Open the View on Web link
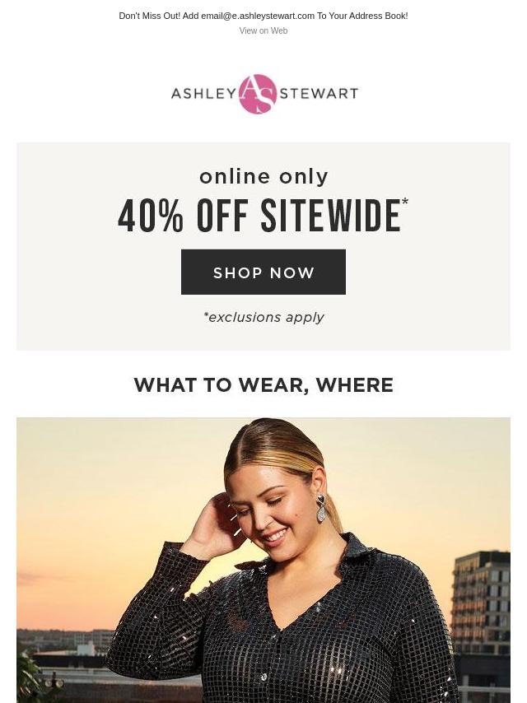 (263, 30)
